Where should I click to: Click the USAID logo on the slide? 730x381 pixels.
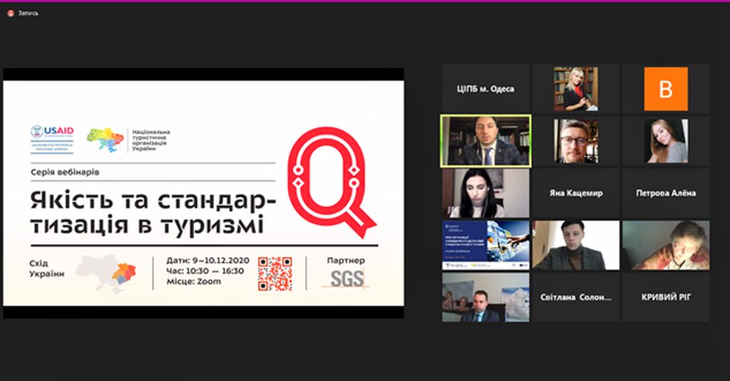point(52,139)
